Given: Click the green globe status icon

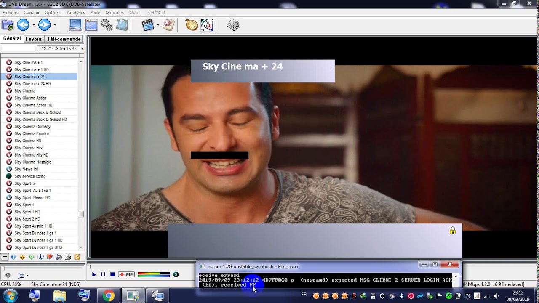Looking at the screenshot, I should pos(176,274).
